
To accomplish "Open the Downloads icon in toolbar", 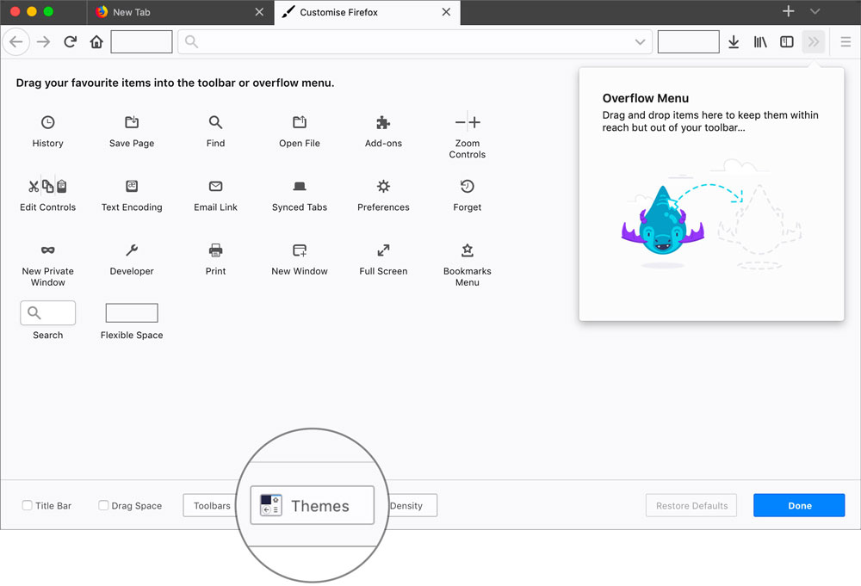I will coord(734,41).
